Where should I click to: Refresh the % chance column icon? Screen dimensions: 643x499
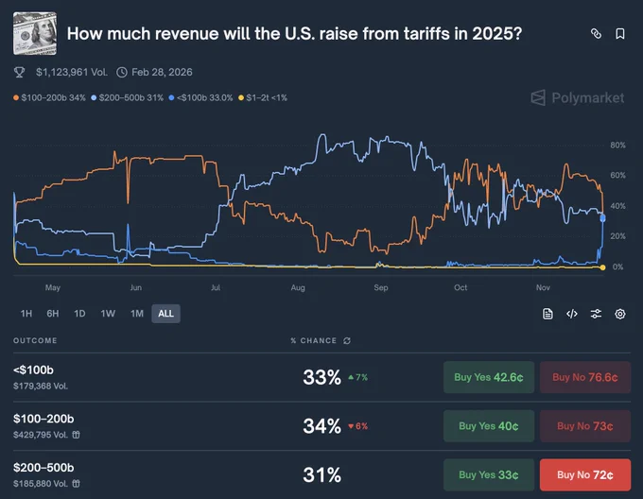[x=347, y=341]
